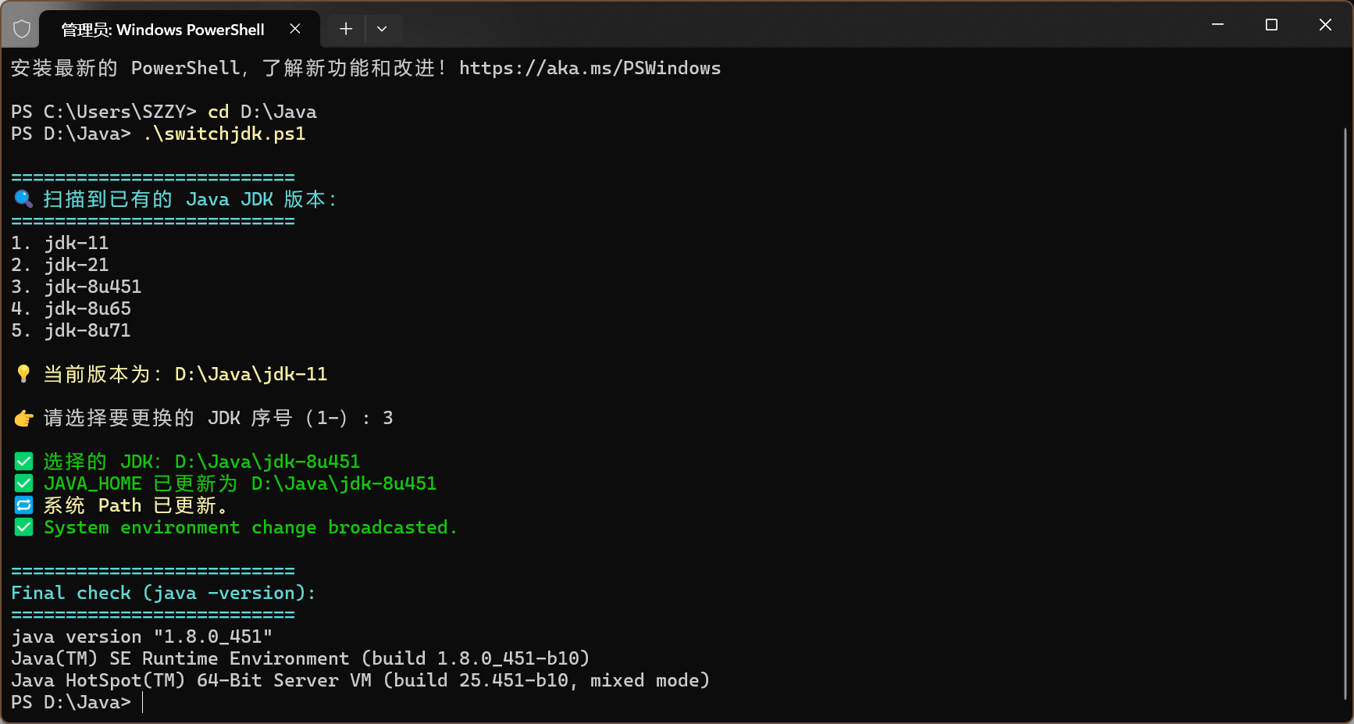Click the administrator shield icon on the tab bar
The height and width of the screenshot is (724, 1354).
tap(22, 28)
